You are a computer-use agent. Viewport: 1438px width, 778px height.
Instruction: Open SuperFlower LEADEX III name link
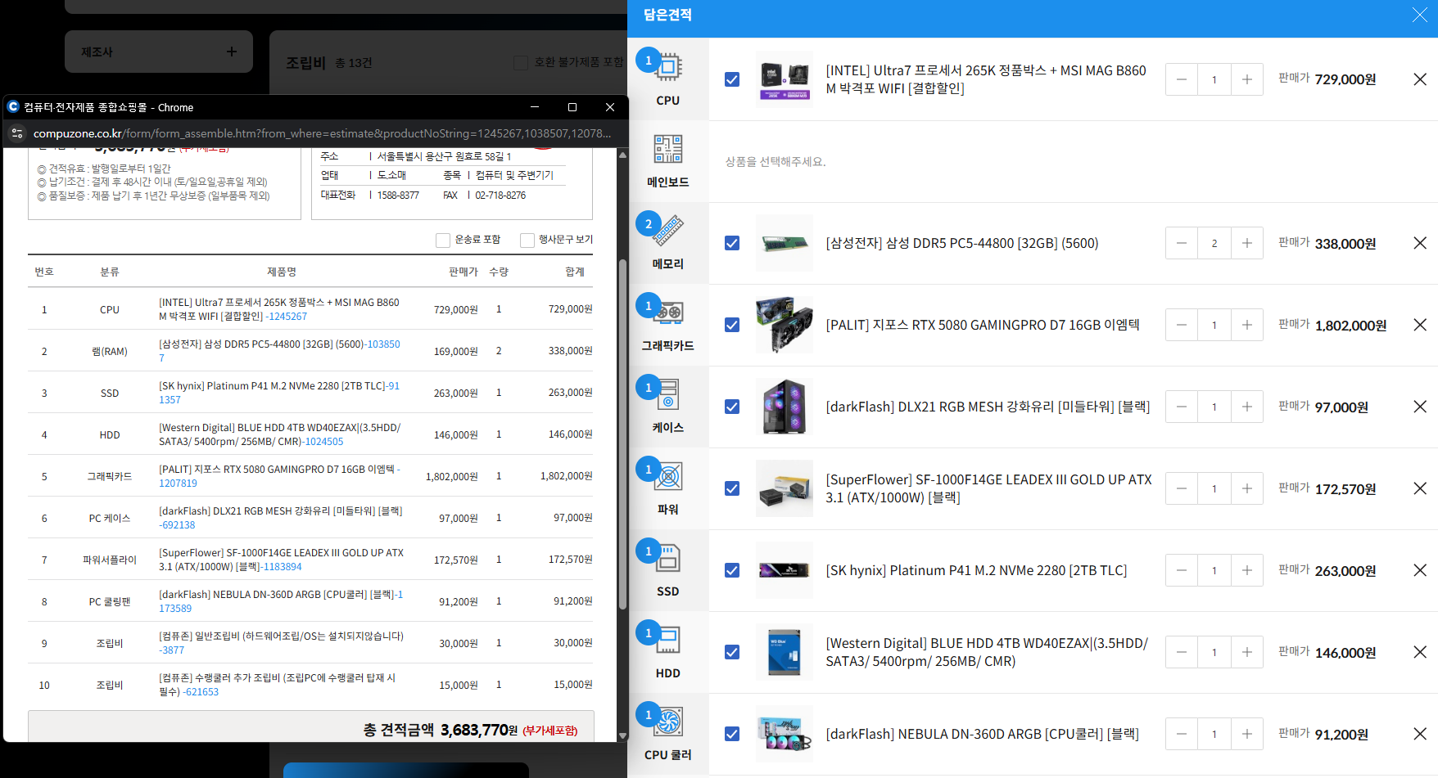988,488
